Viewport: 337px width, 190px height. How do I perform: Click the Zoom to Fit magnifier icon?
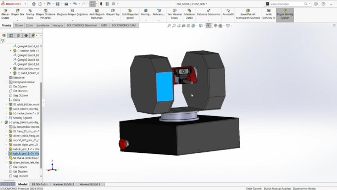[x=169, y=26]
